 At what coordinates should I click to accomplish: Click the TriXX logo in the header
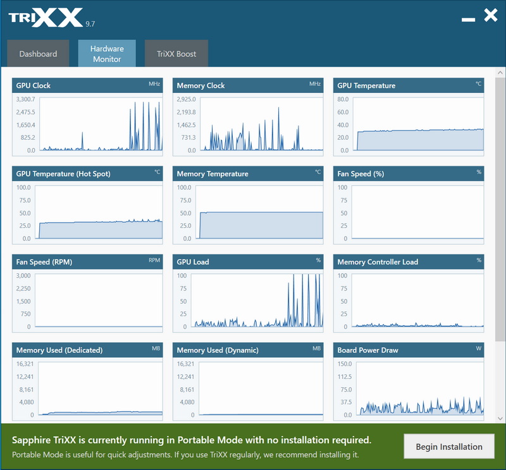coord(46,18)
